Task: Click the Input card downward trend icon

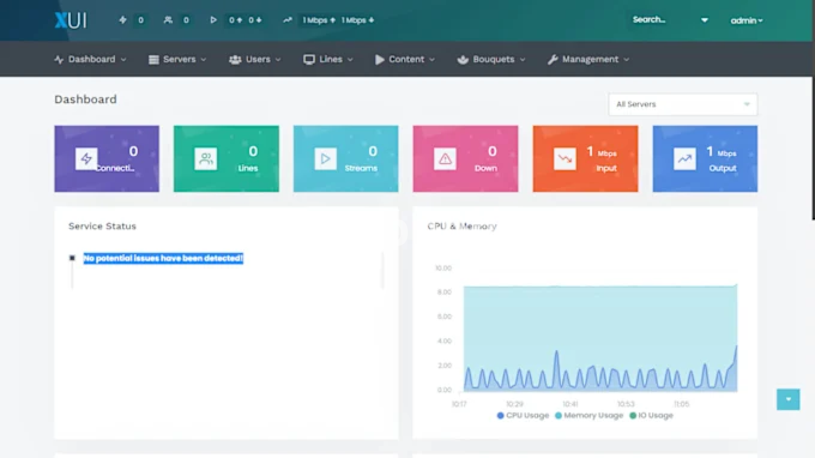Action: (x=565, y=159)
